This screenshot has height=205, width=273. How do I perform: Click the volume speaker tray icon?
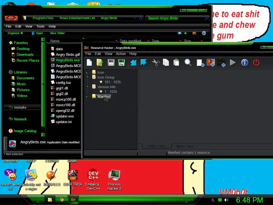pyautogui.click(x=226, y=200)
